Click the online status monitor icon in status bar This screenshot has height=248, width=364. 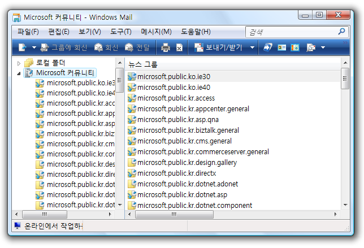click(18, 225)
